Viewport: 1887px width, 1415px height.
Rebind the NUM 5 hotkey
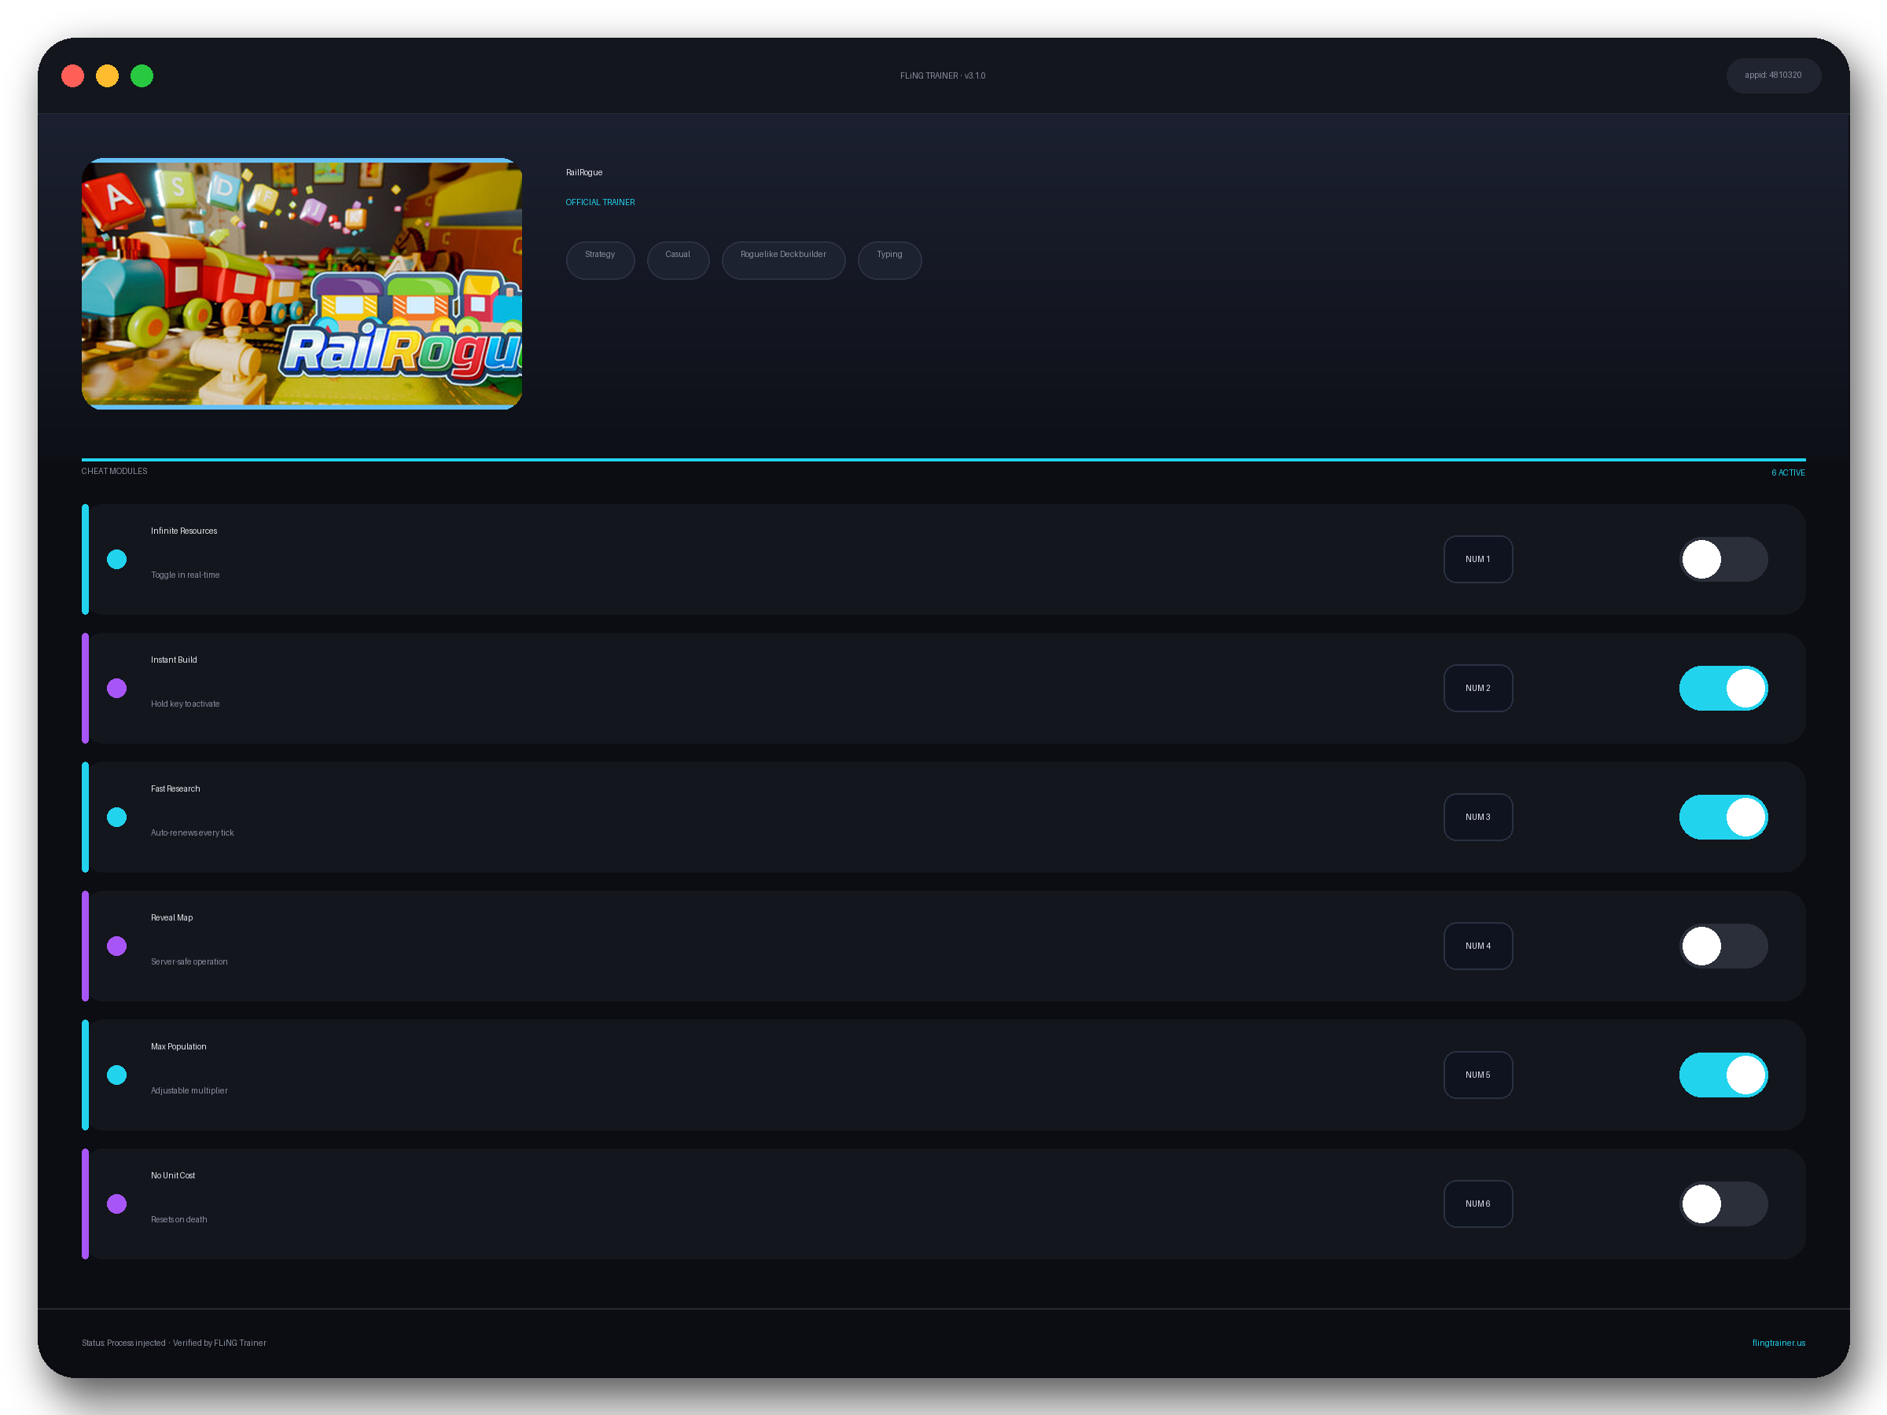click(x=1477, y=1075)
